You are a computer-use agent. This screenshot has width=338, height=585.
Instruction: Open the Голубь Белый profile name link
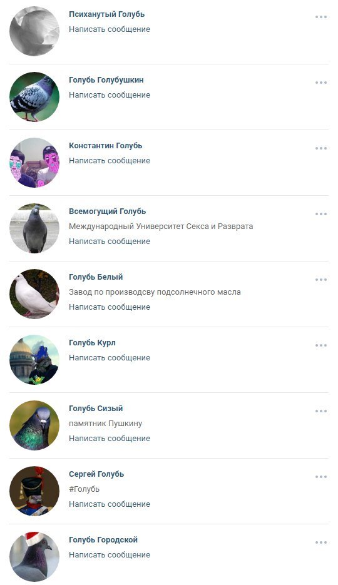pos(96,277)
